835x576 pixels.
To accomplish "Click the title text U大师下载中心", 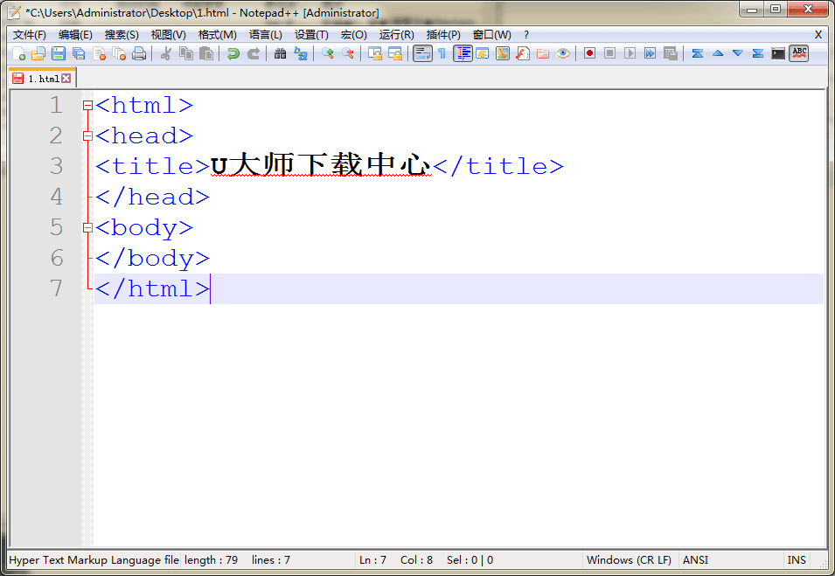I will 321,166.
